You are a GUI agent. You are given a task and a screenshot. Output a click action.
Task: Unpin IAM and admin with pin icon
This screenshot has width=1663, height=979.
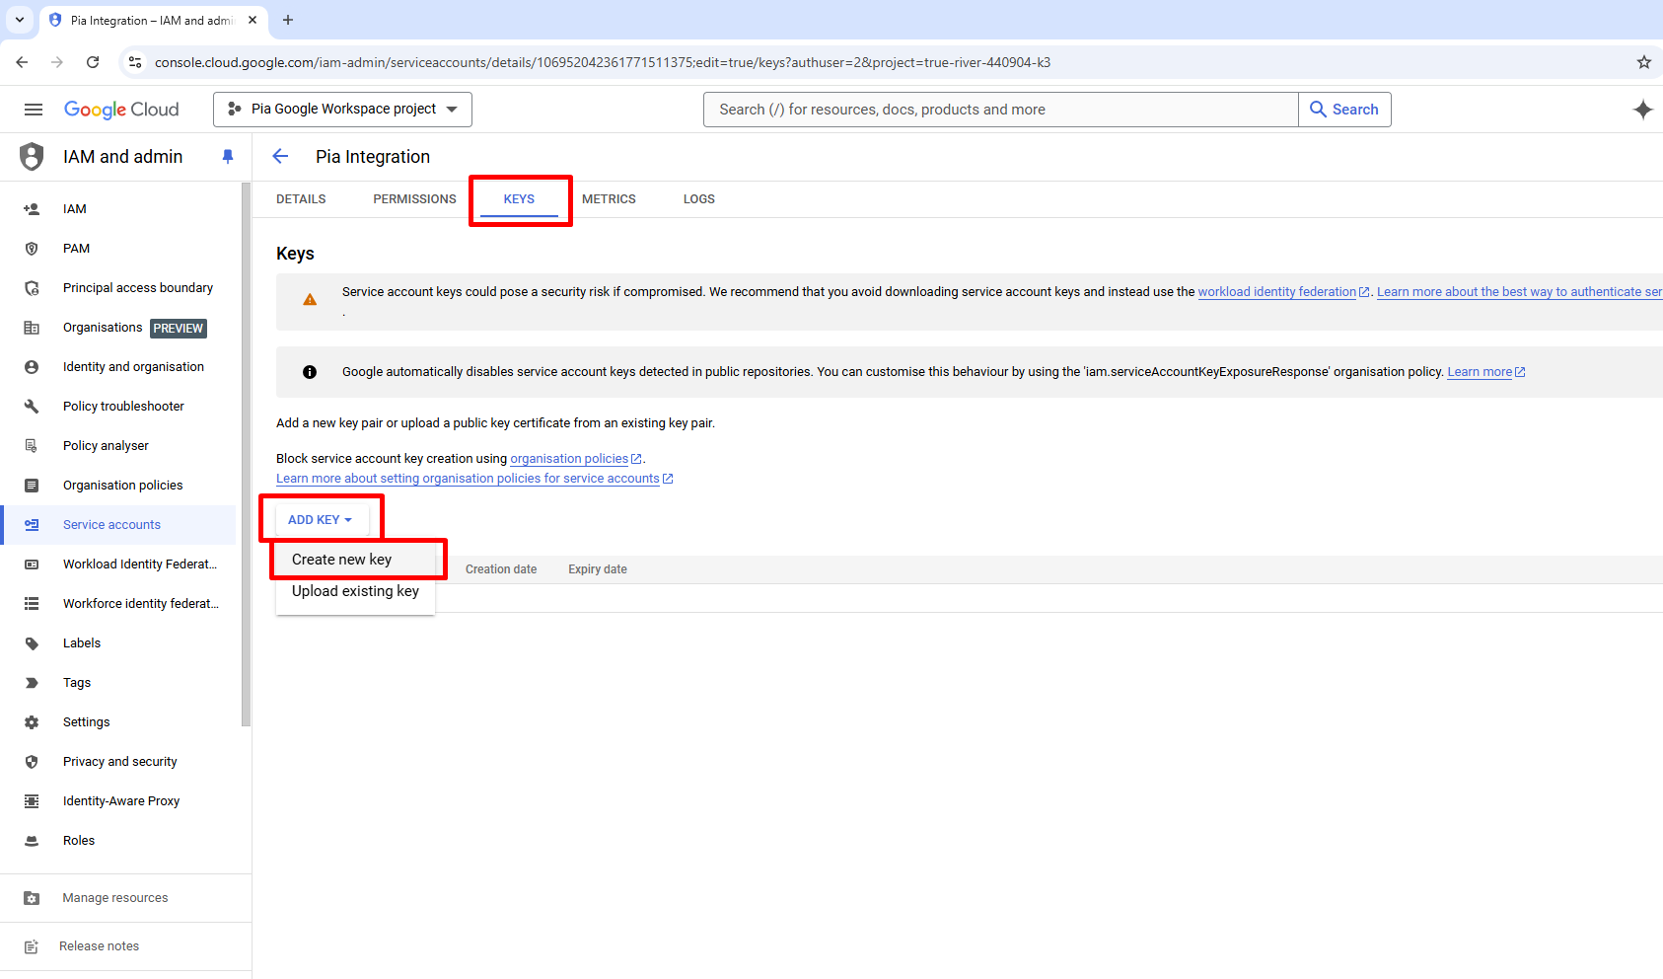point(228,156)
